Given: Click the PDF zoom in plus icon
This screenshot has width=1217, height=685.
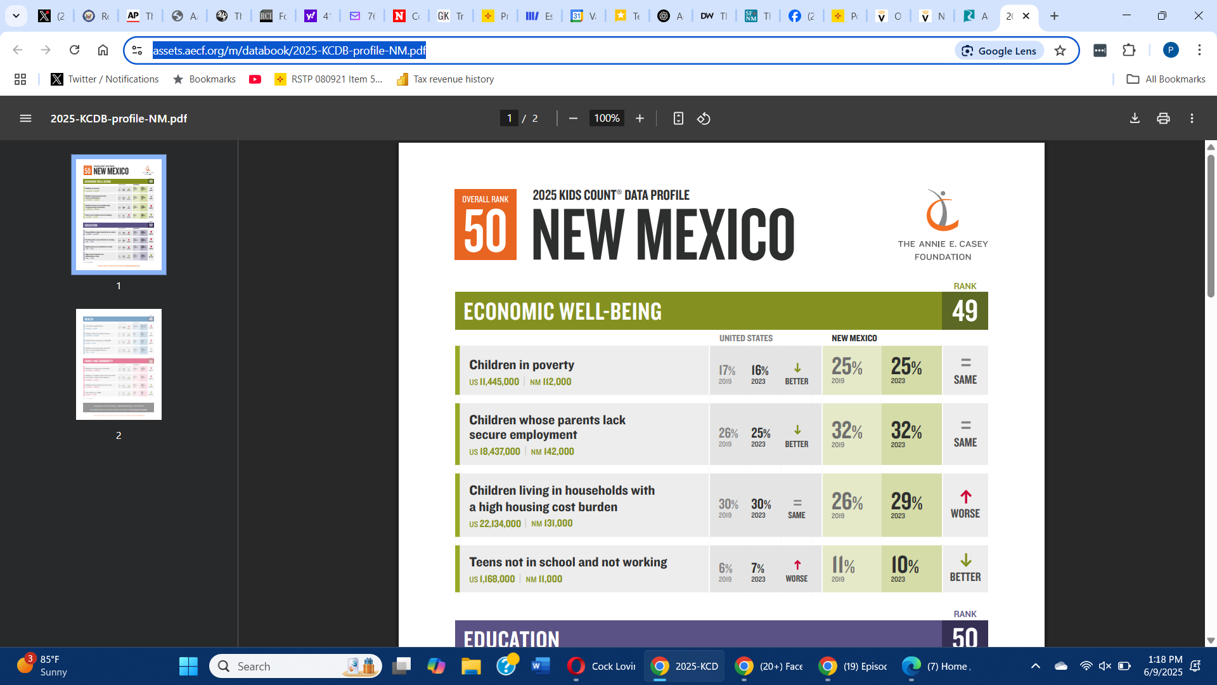Looking at the screenshot, I should [x=640, y=119].
